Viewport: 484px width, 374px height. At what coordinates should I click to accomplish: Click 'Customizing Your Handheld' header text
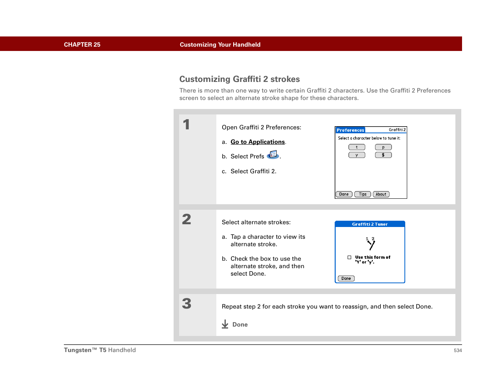point(220,45)
